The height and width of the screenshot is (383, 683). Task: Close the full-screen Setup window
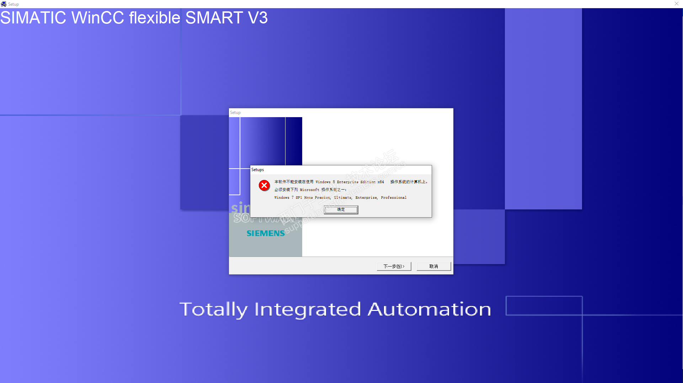coord(676,4)
